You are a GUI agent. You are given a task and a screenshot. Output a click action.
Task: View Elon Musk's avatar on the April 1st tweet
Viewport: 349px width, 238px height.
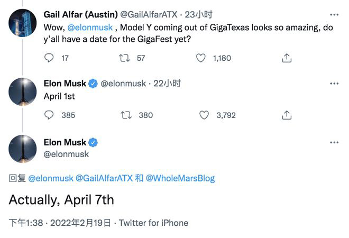23,91
